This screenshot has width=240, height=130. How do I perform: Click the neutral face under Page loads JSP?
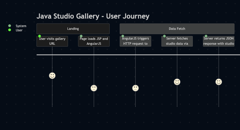tap(94, 88)
